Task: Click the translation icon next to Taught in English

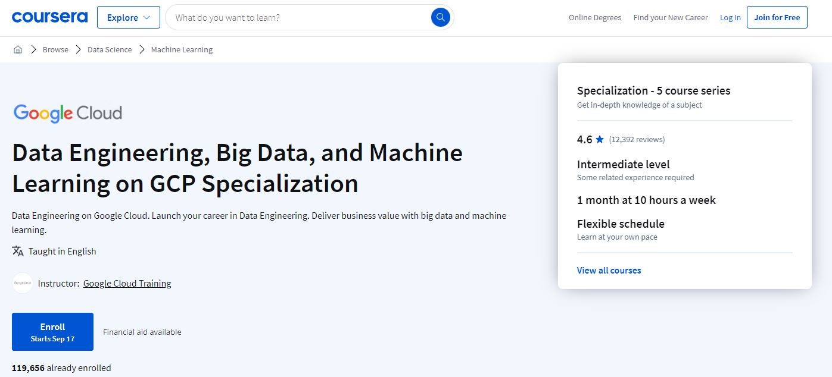Action: [x=18, y=251]
